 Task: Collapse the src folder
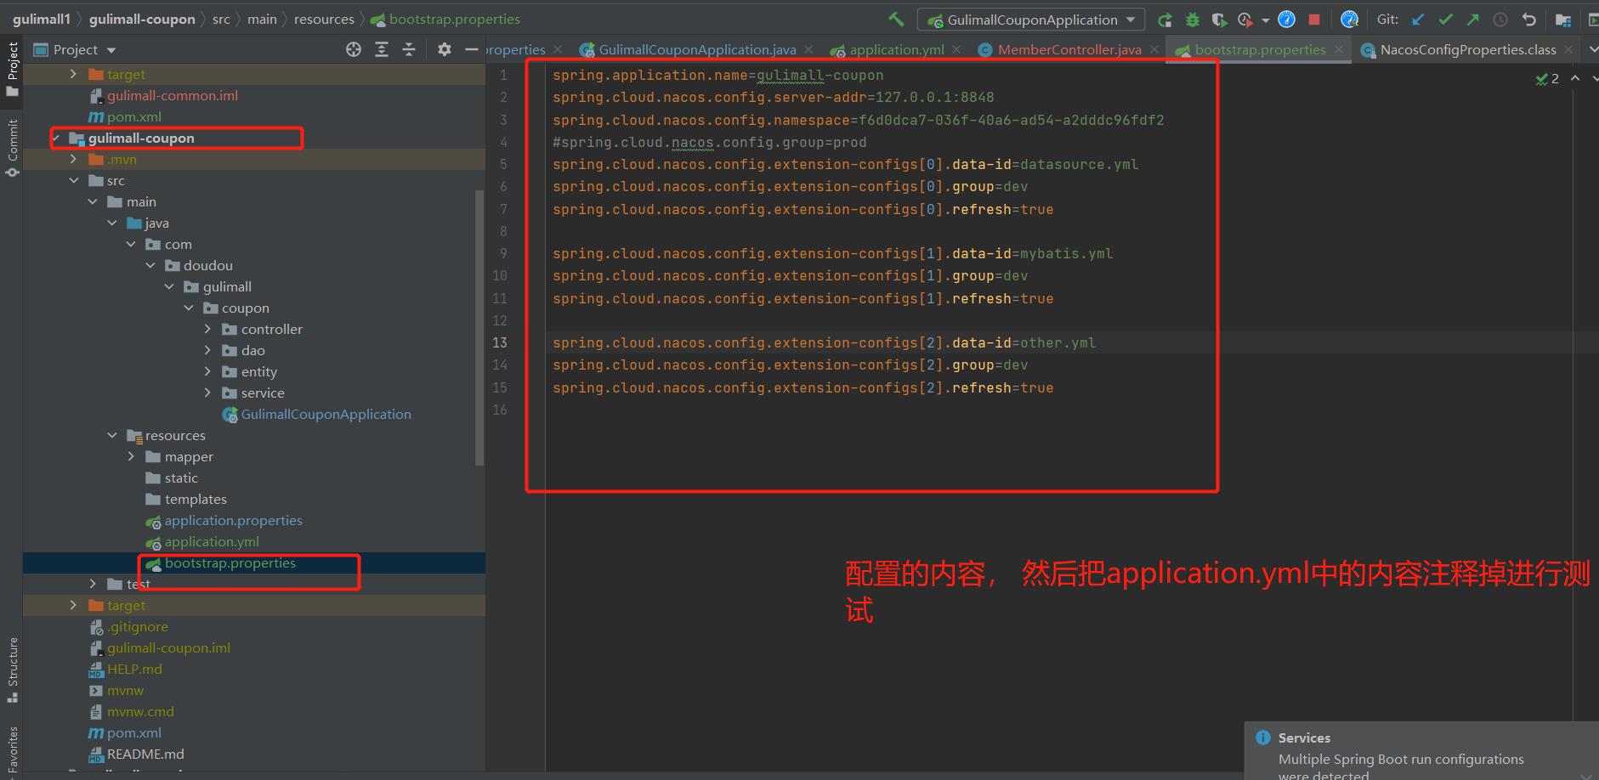tap(73, 180)
